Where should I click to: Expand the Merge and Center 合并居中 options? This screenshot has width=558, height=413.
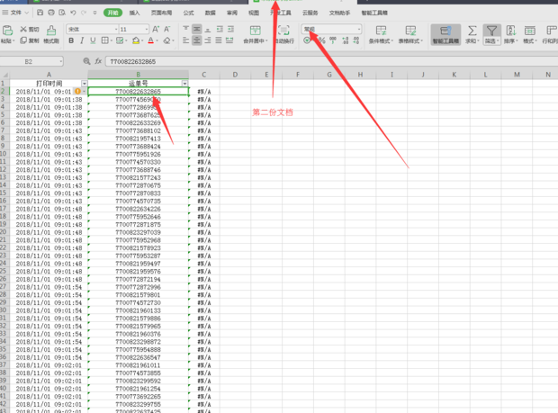point(266,40)
